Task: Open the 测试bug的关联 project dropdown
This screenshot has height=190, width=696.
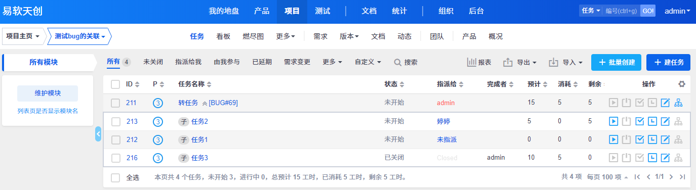Action: click(79, 36)
